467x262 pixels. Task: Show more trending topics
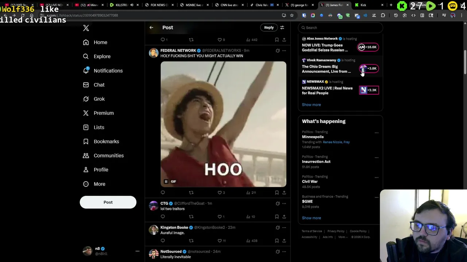[x=311, y=218]
